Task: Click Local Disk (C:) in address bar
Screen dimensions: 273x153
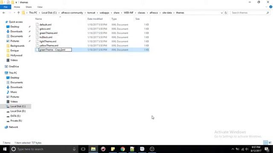Action: pos(49,13)
